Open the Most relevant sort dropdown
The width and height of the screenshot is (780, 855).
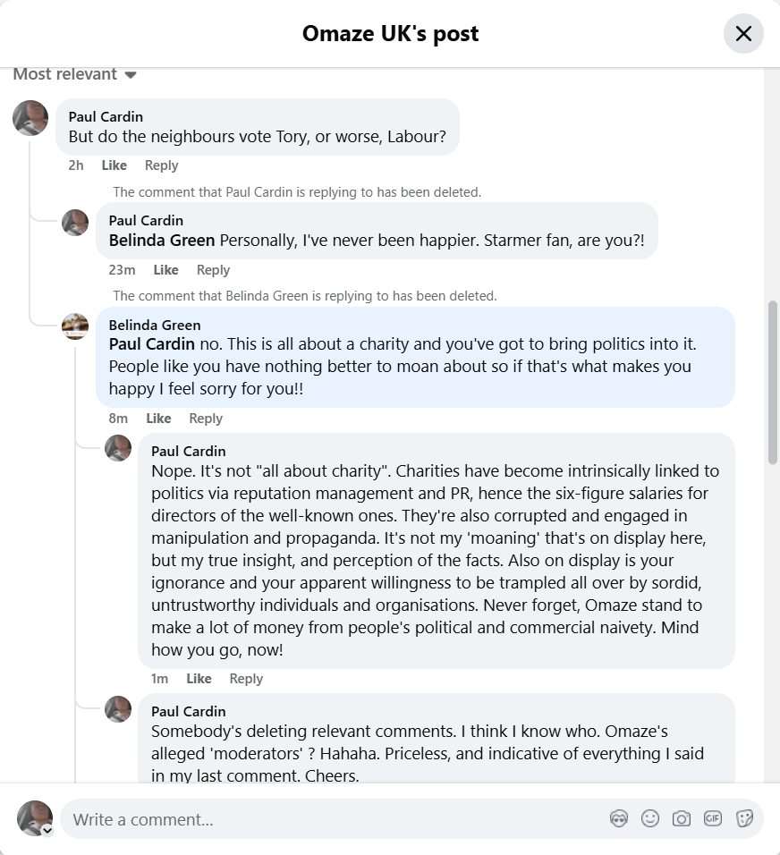(74, 74)
